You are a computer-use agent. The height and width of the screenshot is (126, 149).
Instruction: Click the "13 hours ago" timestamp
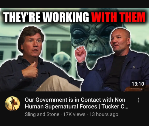coord(104,114)
